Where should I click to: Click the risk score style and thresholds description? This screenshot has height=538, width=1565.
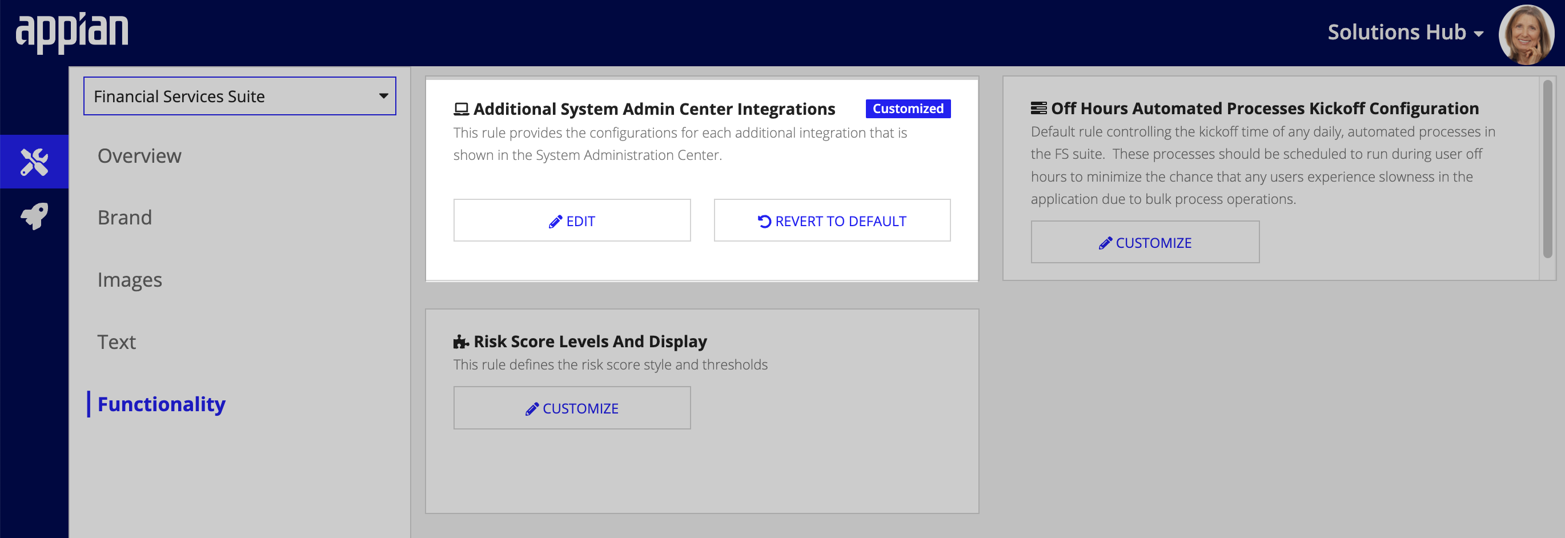coord(610,364)
